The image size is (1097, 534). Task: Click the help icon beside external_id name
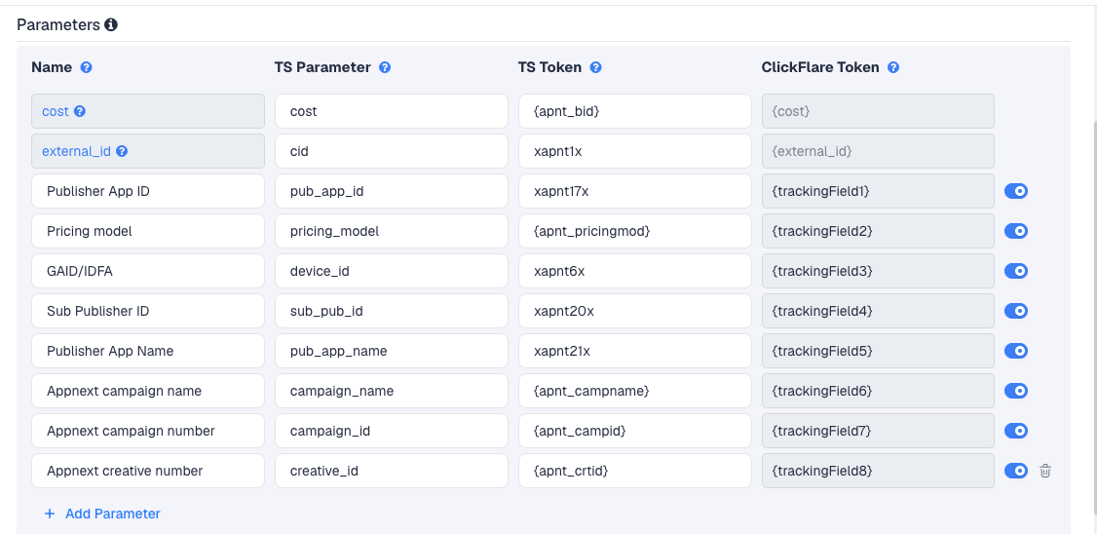coord(122,151)
